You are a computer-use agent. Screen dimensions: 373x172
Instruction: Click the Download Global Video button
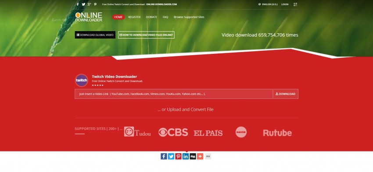(x=95, y=35)
